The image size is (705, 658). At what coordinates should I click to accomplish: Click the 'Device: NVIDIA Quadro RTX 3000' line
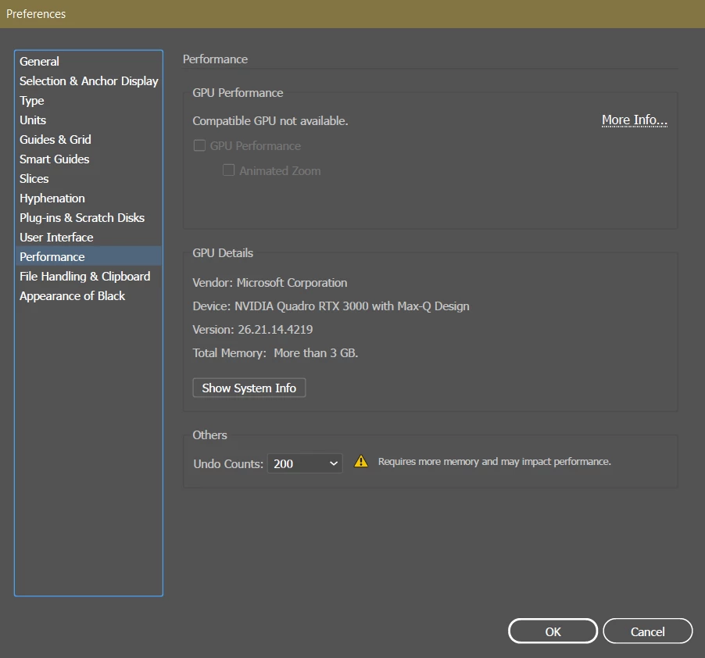(331, 306)
